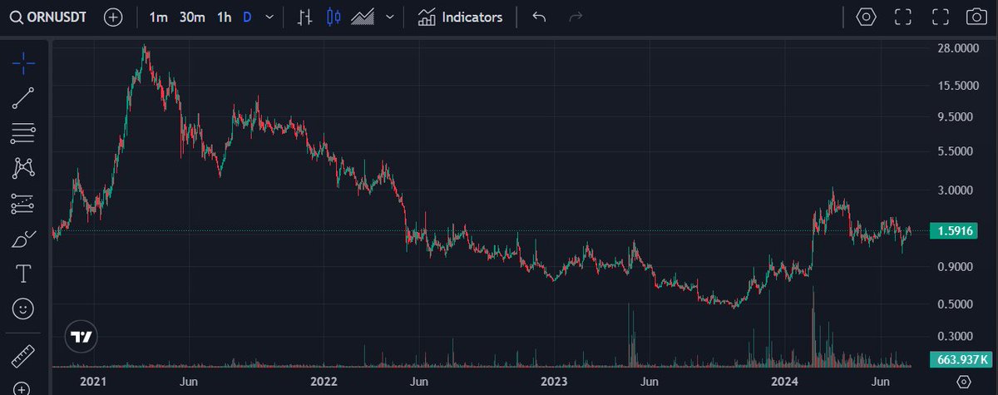Select the trend line drawing tool
This screenshot has height=395, width=998.
click(x=23, y=98)
